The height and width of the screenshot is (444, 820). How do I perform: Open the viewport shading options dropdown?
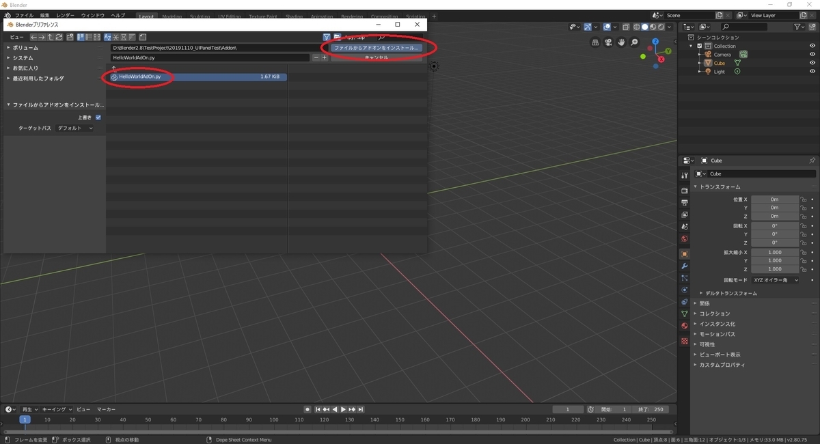click(670, 27)
